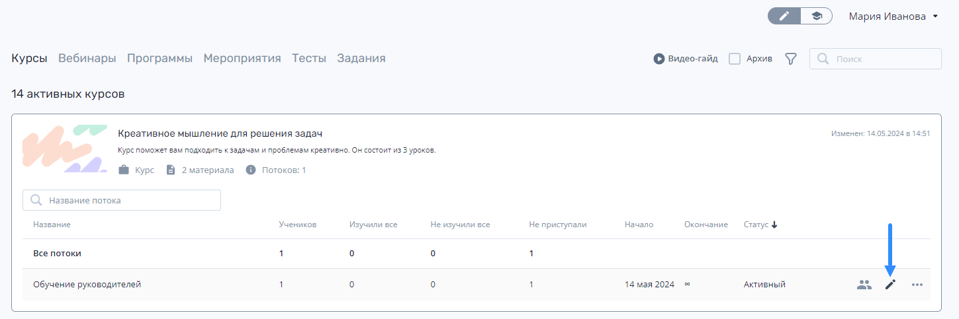Image resolution: width=959 pixels, height=319 pixels.
Task: Select the Обучение руководителей stream name
Action: pos(87,285)
